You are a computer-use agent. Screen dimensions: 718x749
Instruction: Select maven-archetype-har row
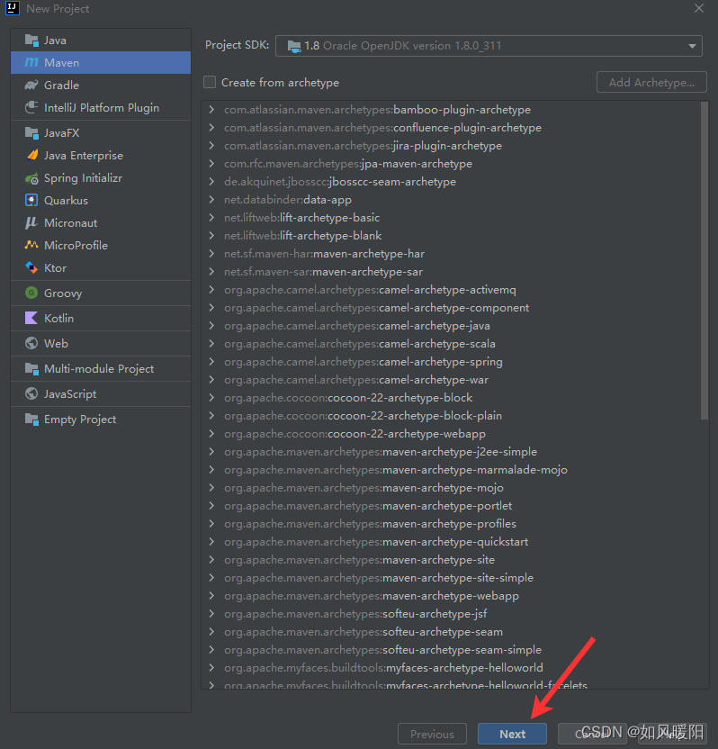click(451, 254)
